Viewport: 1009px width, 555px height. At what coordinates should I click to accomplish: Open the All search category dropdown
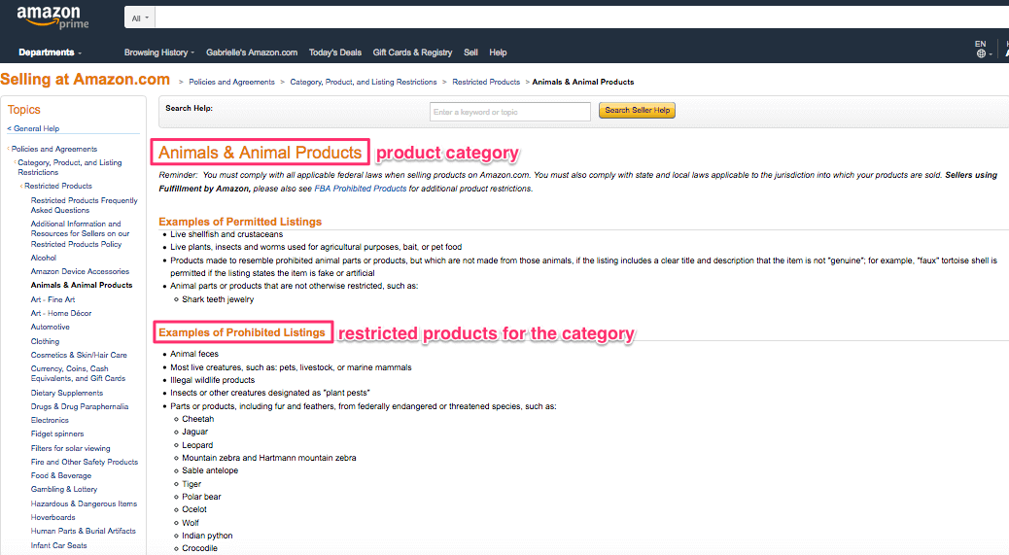coord(140,18)
